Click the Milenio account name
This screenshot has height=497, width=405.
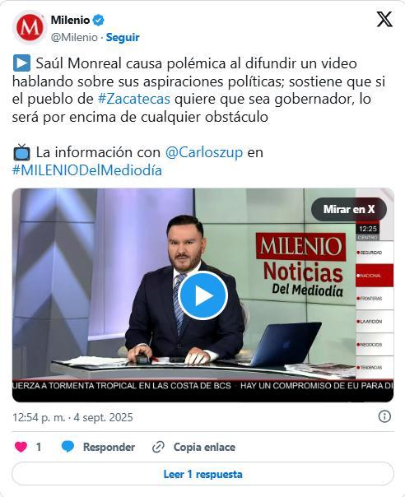coord(71,20)
